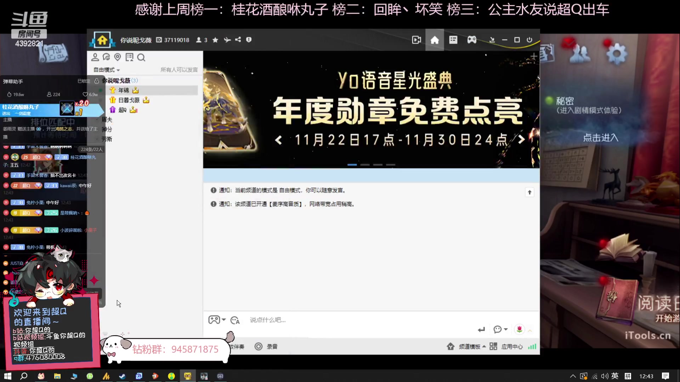
Task: Expand the 自由模式 mode dropdown
Action: (x=107, y=70)
